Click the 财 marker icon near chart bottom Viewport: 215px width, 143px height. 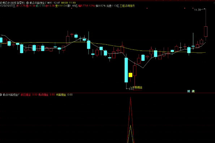point(189,91)
